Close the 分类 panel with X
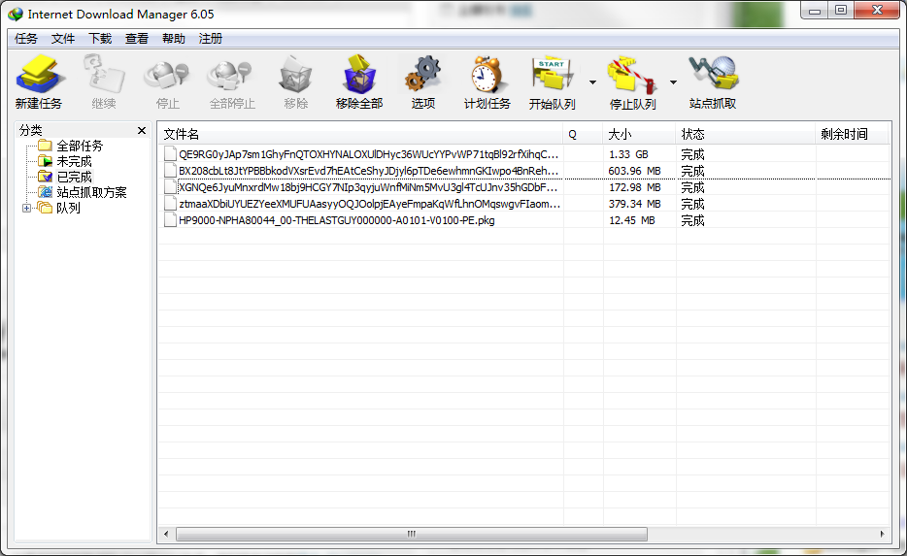Screen dimensions: 907x556 142,131
